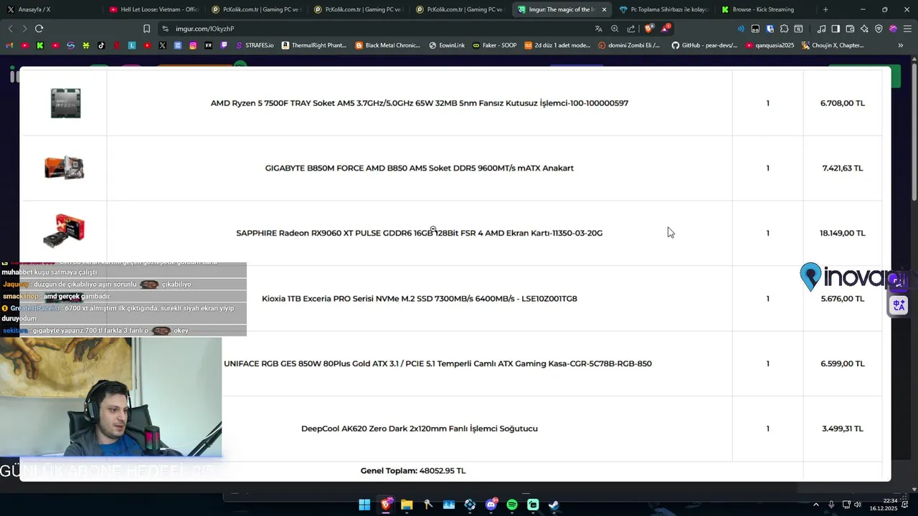Viewport: 918px width, 516px height.
Task: Show hidden system tray icons
Action: pos(816,505)
